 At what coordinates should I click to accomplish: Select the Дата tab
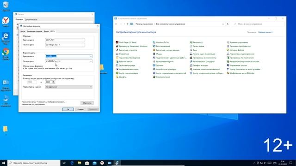coord(52,31)
